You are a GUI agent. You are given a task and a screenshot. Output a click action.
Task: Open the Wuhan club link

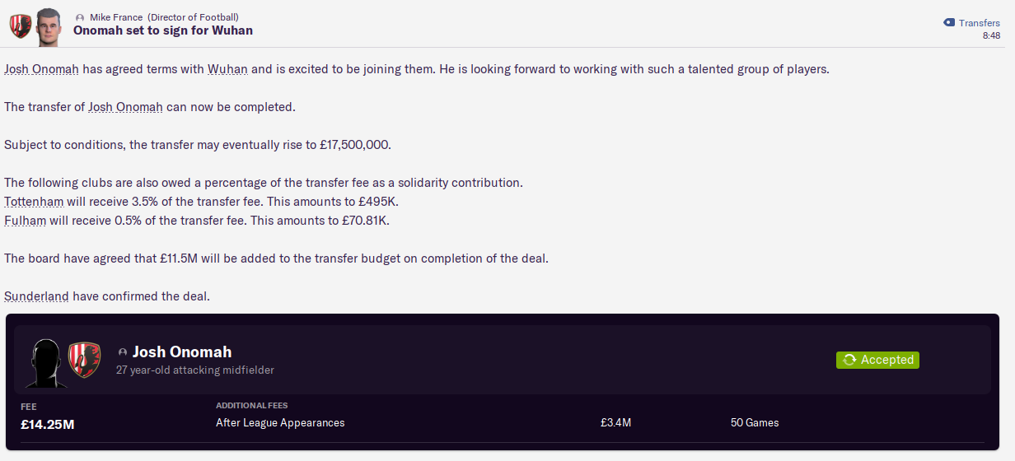point(227,69)
